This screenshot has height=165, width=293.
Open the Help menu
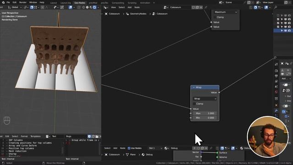[42, 2]
